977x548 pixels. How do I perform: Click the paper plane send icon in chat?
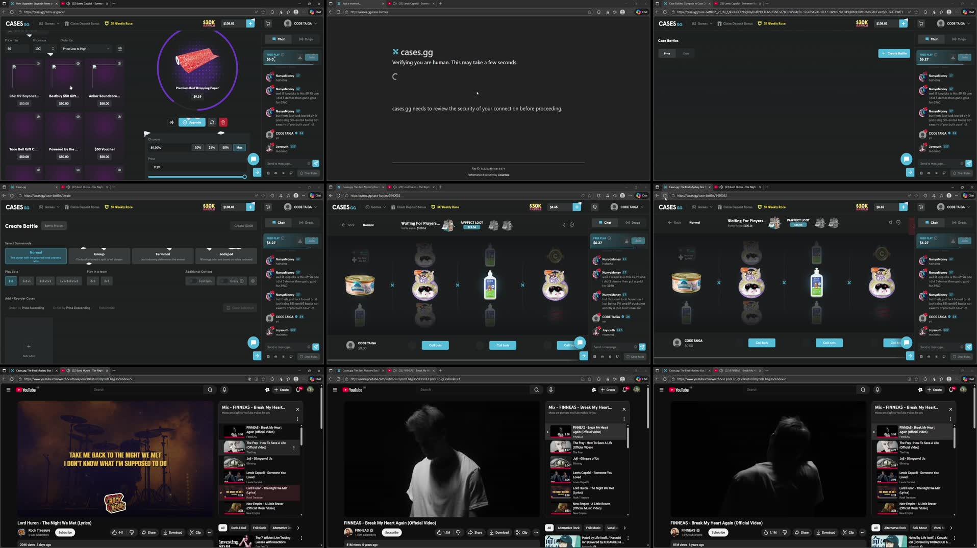click(x=315, y=163)
